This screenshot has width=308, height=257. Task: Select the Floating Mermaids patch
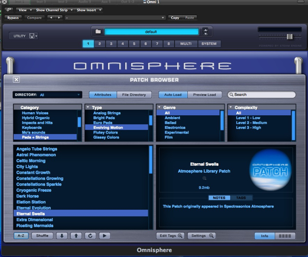pos(35,226)
